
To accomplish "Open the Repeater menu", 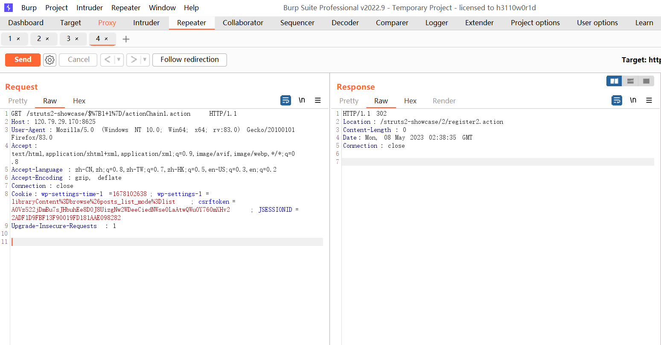I will pyautogui.click(x=126, y=8).
